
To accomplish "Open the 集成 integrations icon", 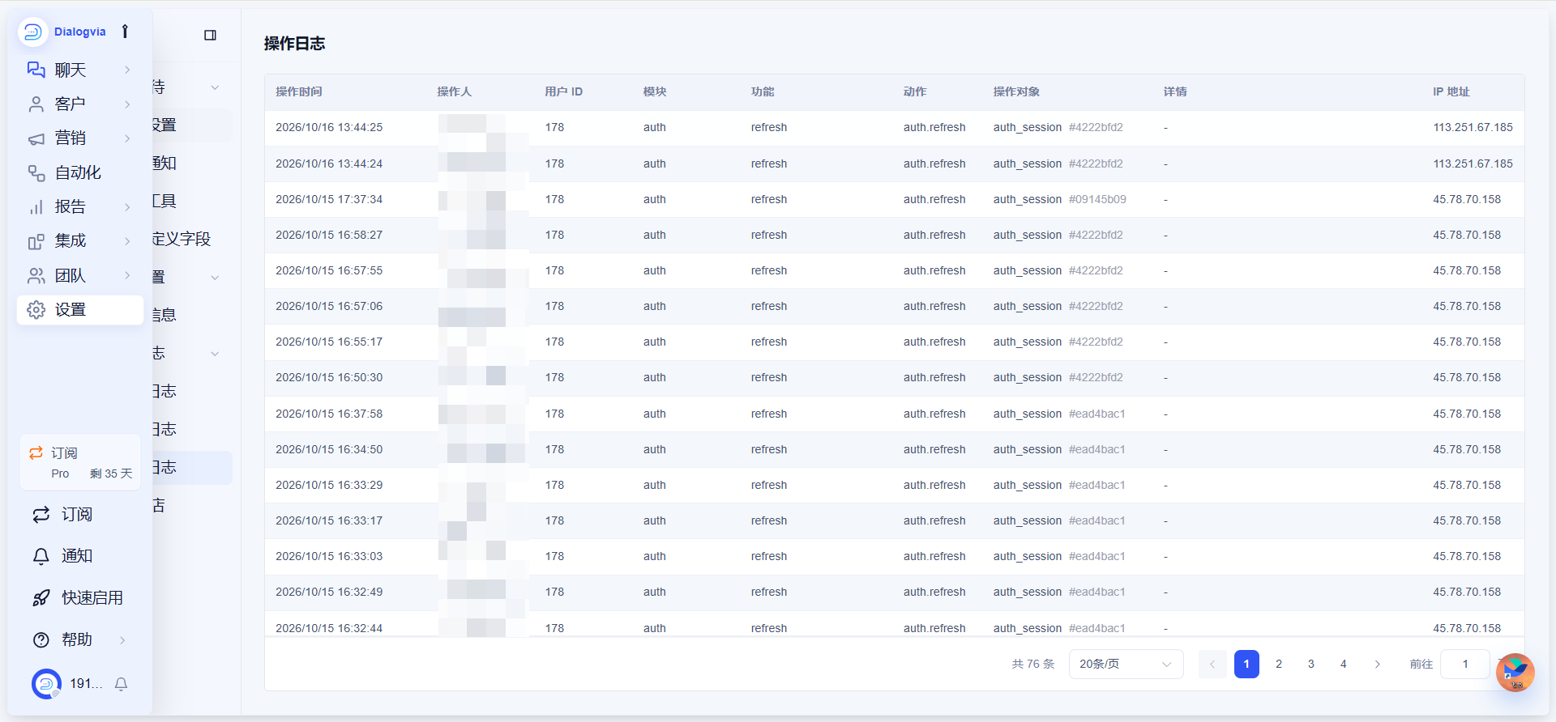I will tap(36, 241).
